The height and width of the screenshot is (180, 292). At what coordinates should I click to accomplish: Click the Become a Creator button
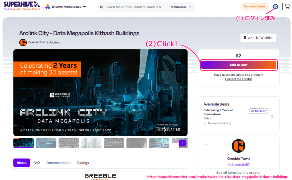click(255, 6)
